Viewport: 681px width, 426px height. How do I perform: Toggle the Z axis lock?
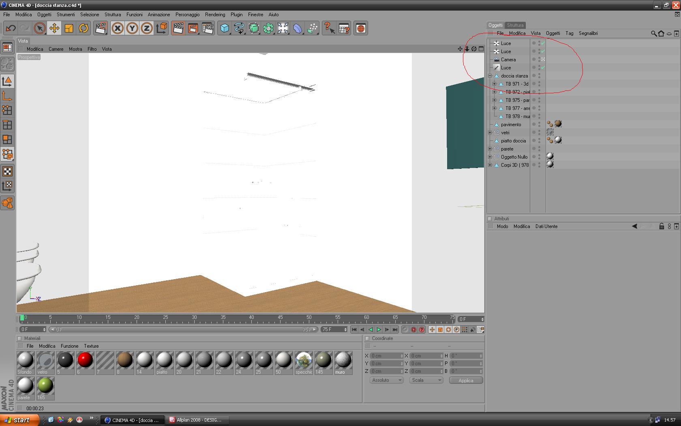click(x=147, y=28)
